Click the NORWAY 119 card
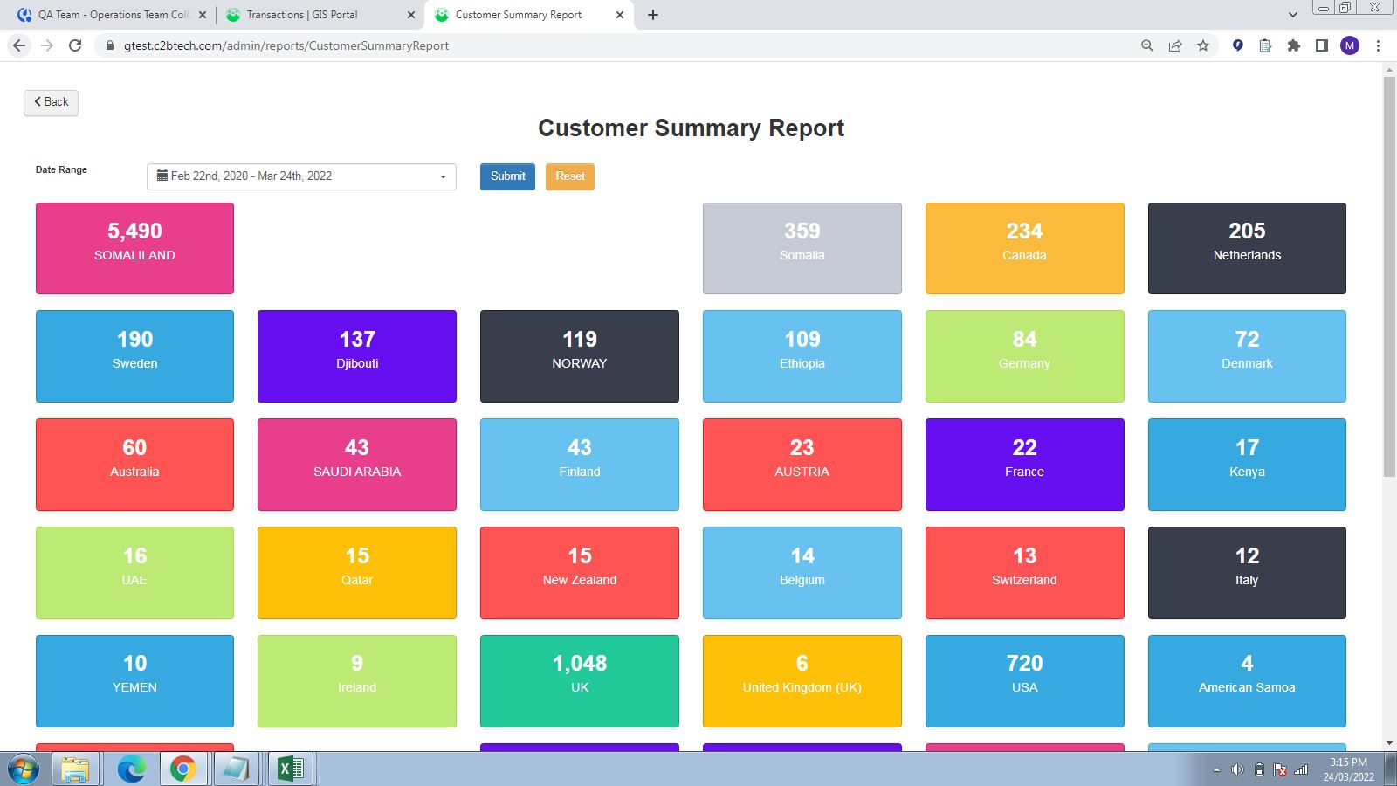 coord(580,356)
